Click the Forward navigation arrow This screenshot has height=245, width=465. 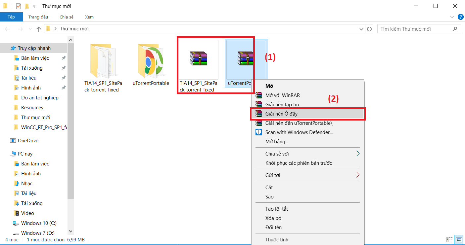pyautogui.click(x=20, y=29)
